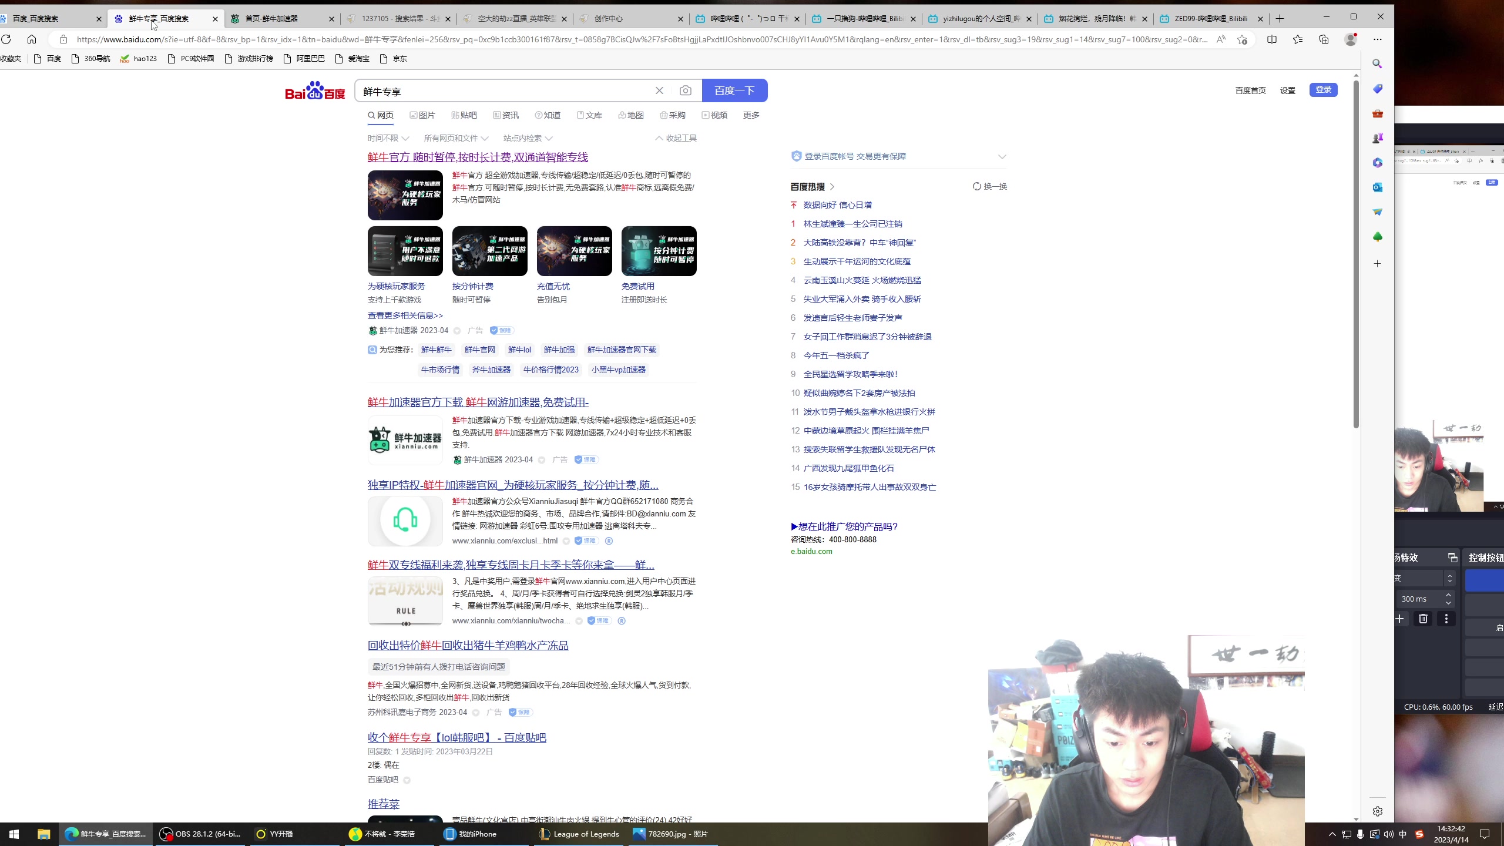This screenshot has height=846, width=1504.
Task: Open Outlook icon in Edge sidebar
Action: click(1377, 187)
